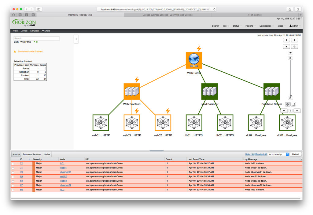Click the GitHub pinned tab icon
The height and width of the screenshot is (215, 313).
pos(13,15)
